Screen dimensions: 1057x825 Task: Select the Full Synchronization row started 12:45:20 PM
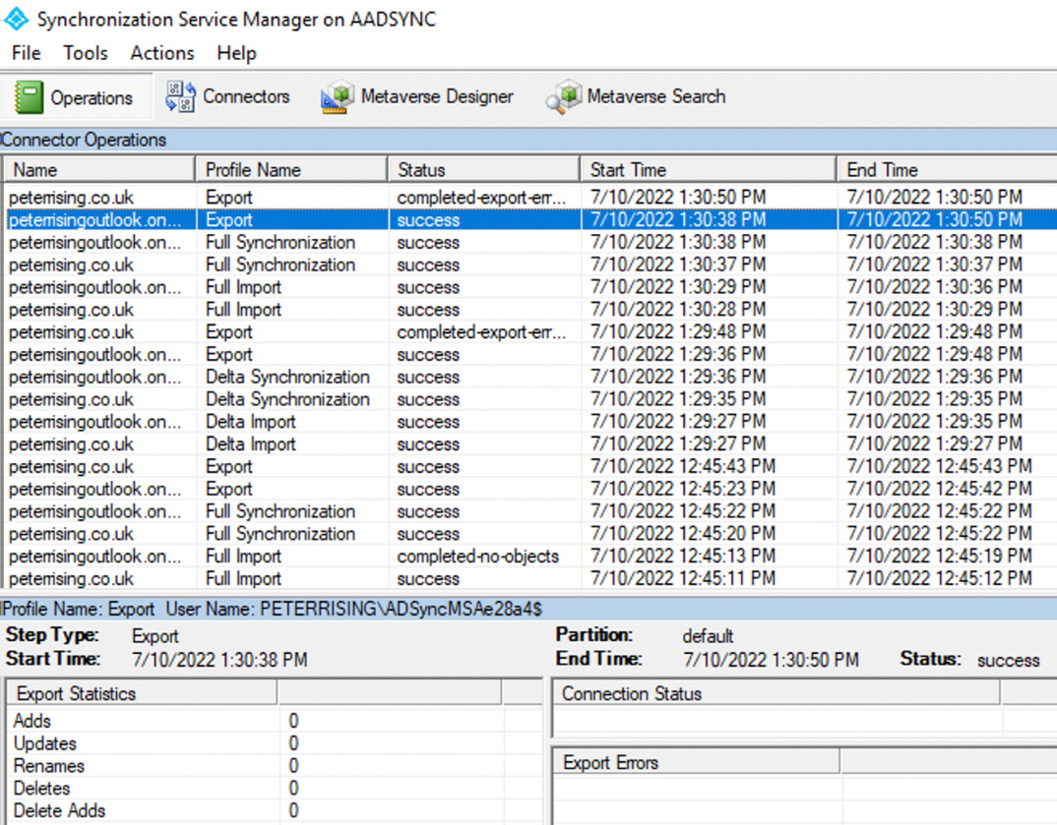point(530,533)
